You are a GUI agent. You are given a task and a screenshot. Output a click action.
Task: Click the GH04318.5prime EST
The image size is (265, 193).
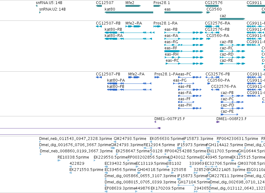(x=139, y=173)
